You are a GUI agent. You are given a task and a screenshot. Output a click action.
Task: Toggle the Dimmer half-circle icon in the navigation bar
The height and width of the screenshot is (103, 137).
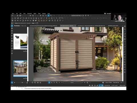[103, 82]
